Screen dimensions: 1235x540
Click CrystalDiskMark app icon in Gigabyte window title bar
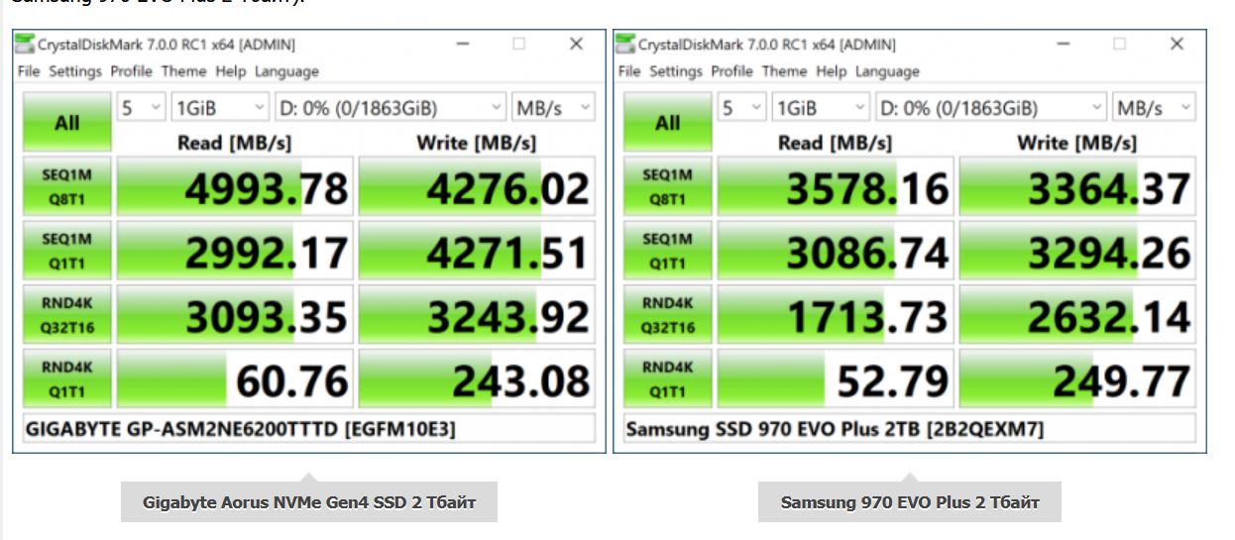(x=25, y=45)
